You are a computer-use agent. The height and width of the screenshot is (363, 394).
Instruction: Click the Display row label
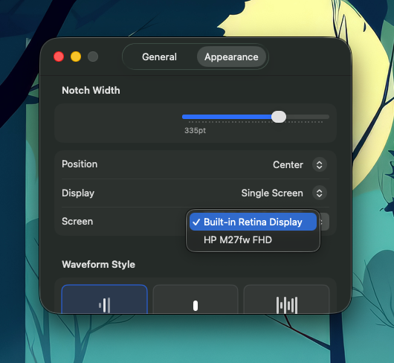78,193
